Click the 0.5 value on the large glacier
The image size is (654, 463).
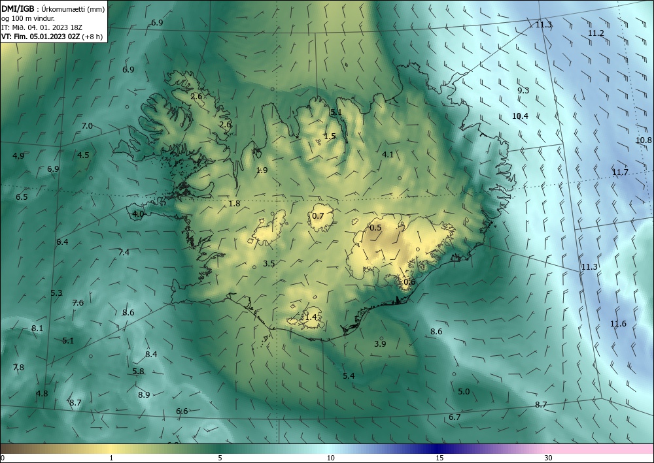pos(375,227)
